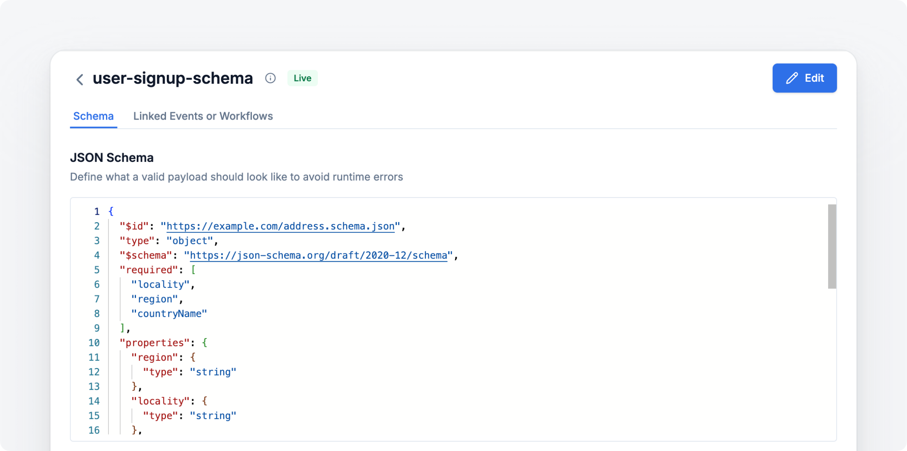The height and width of the screenshot is (451, 907).
Task: Click the "locality" property key on line 14
Action: click(x=160, y=401)
